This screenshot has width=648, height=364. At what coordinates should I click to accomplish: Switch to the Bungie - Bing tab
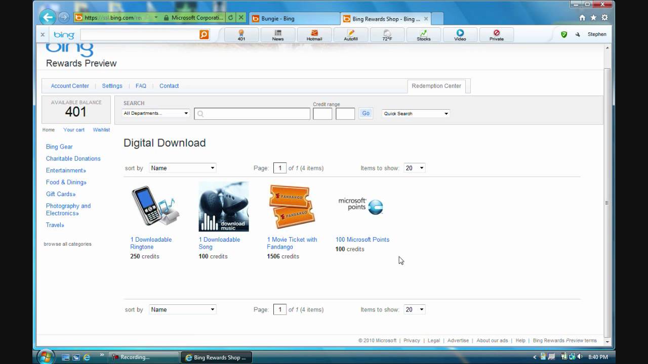[294, 19]
